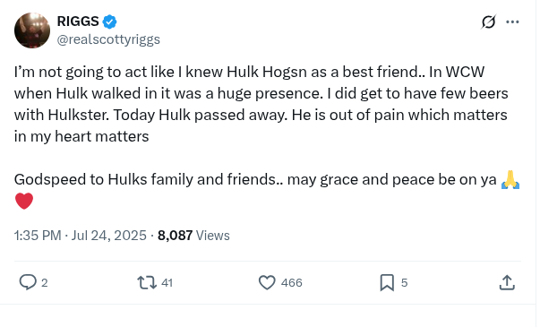This screenshot has height=327, width=540.
Task: Click the Grok slashed-circle icon
Action: click(489, 22)
